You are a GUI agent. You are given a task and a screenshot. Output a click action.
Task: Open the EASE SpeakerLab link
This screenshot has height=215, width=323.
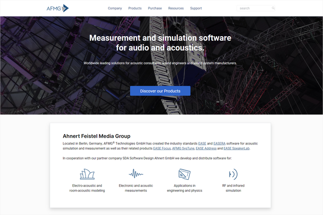237,148
